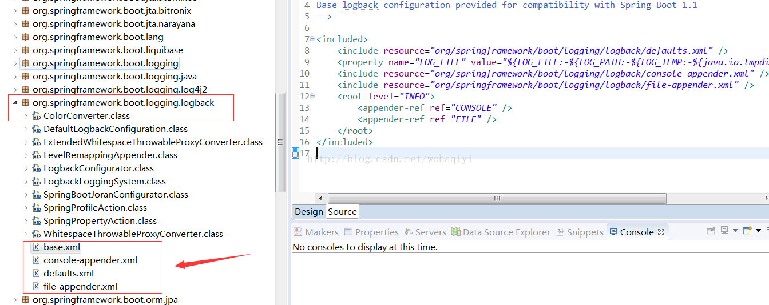The height and width of the screenshot is (305, 769).
Task: Switch to the Source editor tab
Action: coord(342,211)
